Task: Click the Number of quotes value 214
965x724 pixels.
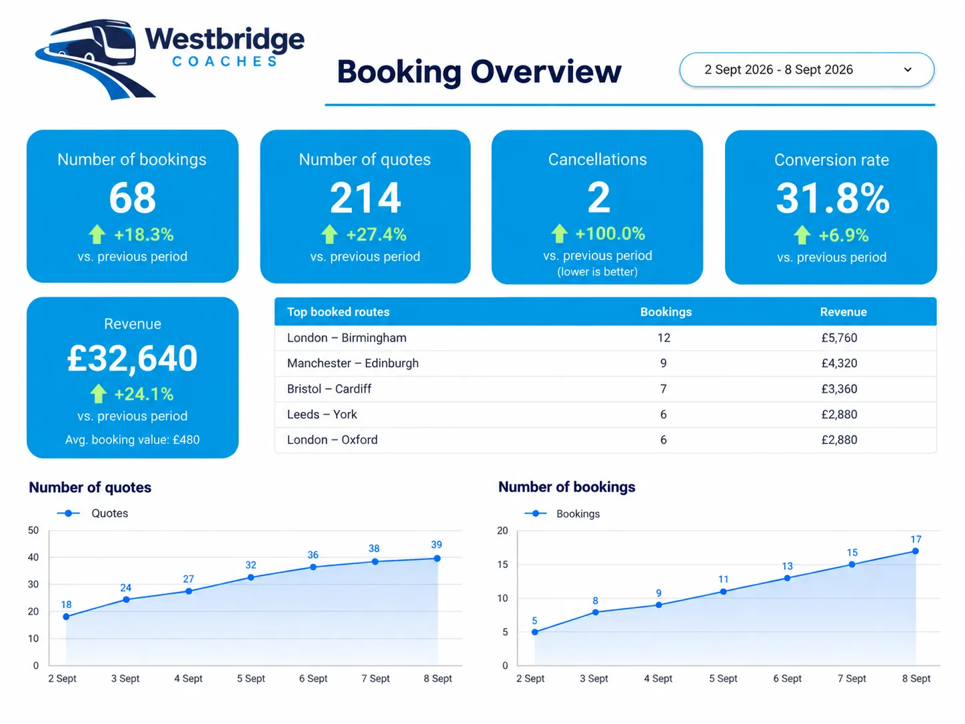Action: click(365, 198)
